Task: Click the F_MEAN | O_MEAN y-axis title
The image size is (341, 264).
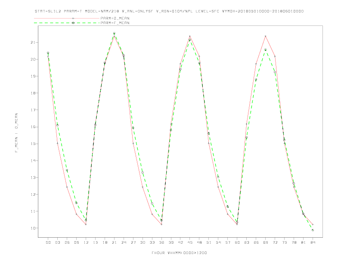Action: pos(16,133)
